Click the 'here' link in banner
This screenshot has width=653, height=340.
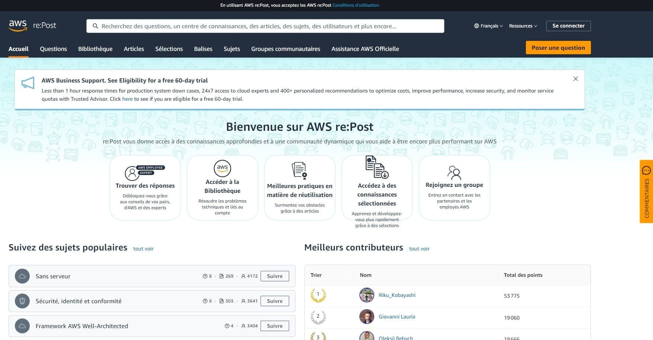[x=127, y=99]
